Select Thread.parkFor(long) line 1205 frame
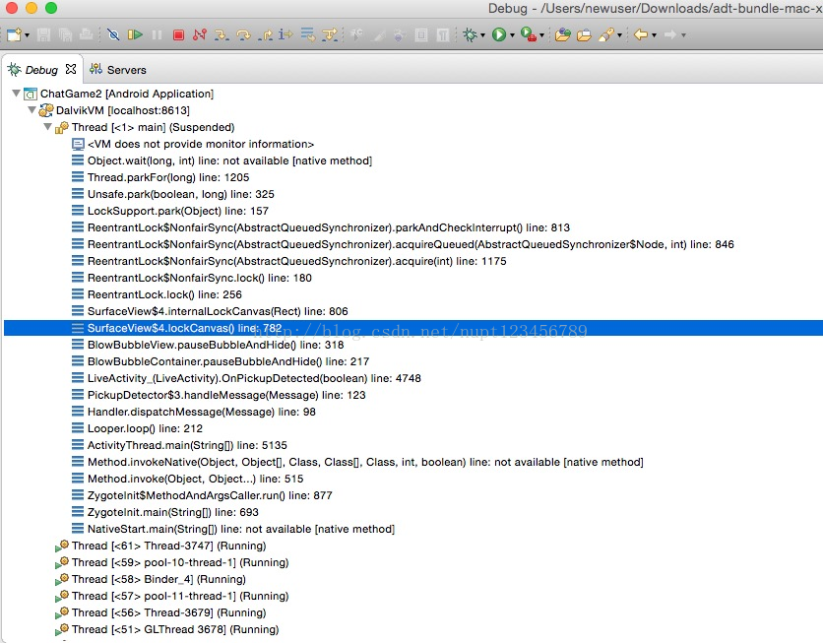 [168, 177]
